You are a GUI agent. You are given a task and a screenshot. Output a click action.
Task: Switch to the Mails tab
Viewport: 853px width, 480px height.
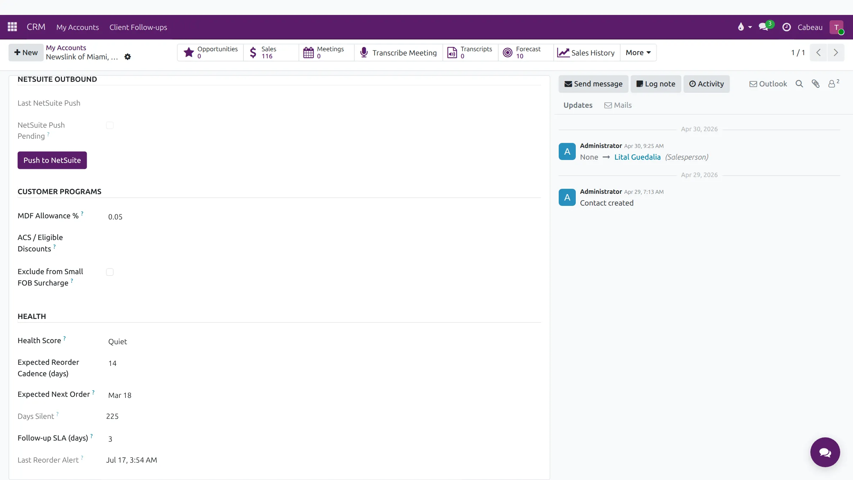pyautogui.click(x=618, y=105)
